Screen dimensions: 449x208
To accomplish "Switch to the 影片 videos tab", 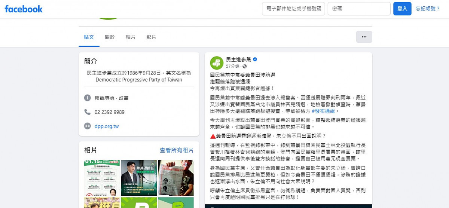I will coord(151,37).
